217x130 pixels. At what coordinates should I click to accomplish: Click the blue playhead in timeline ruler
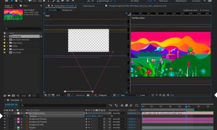186,107
